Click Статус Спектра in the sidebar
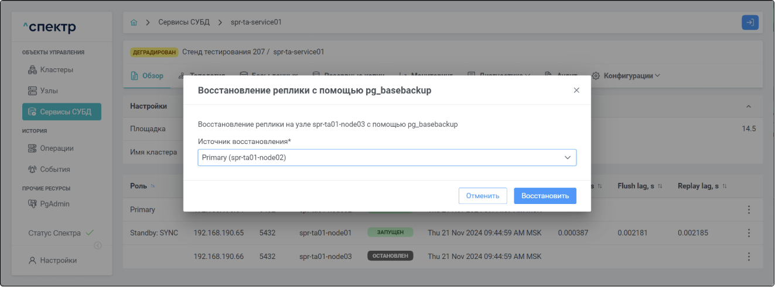The image size is (775, 287). pos(61,233)
